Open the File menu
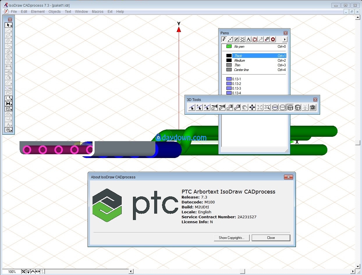This screenshot has height=275, width=362. click(14, 12)
